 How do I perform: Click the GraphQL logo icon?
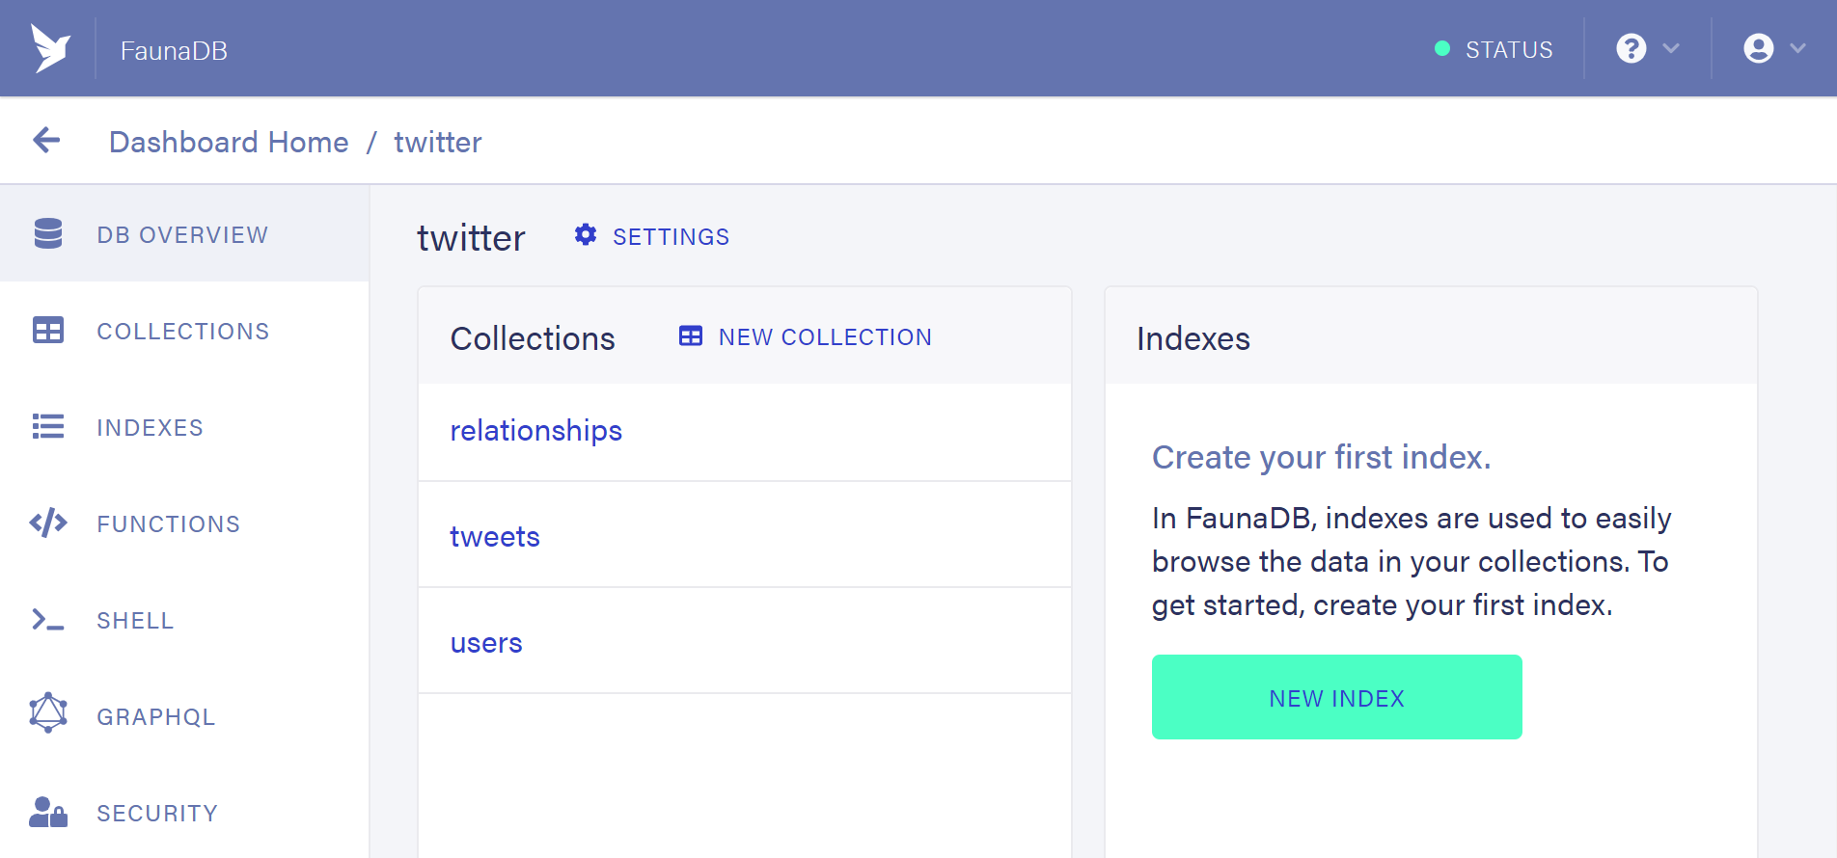coord(48,714)
